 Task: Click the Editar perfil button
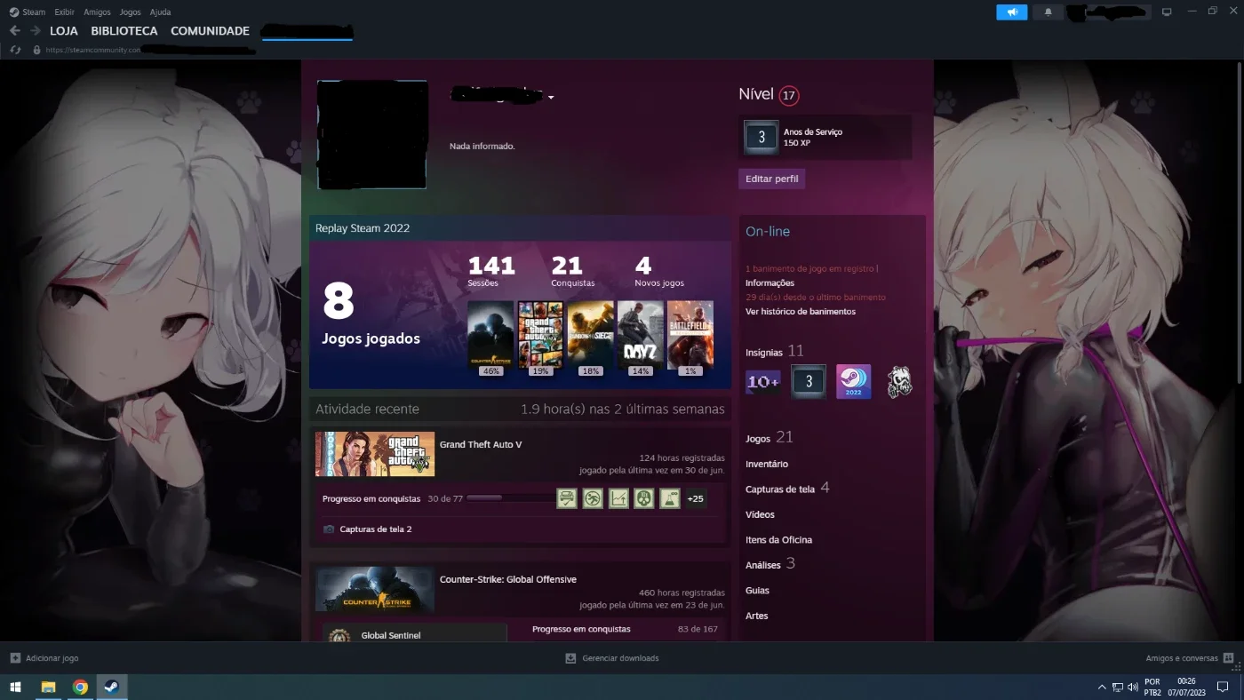[771, 179]
